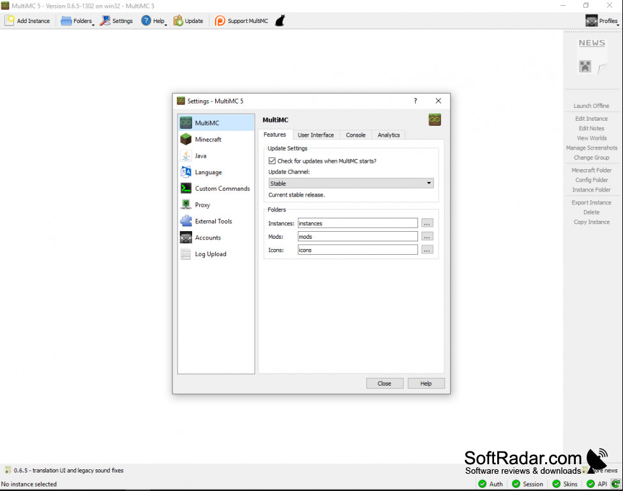Switch to the User Interface tab

[316, 135]
